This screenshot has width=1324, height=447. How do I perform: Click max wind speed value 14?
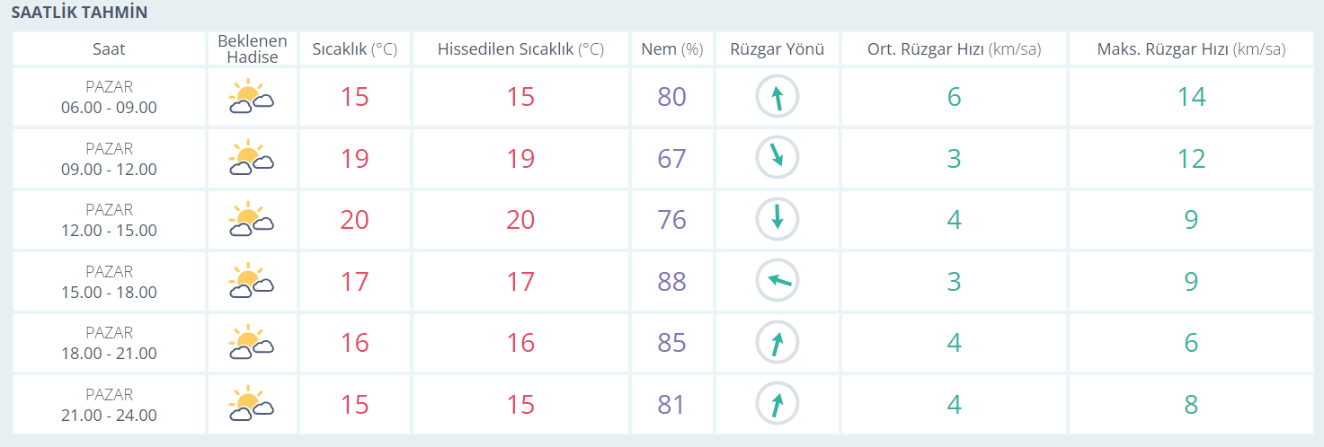click(x=1191, y=97)
